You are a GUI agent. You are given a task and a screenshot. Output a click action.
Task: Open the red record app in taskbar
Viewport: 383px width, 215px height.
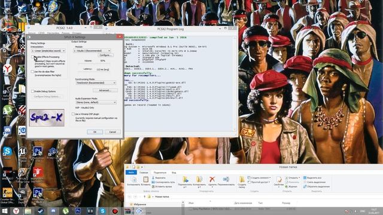click(x=115, y=211)
